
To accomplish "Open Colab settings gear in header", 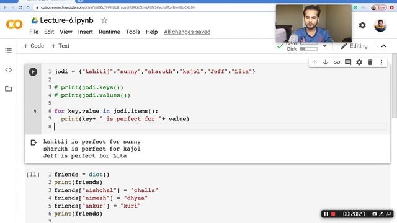I will (x=362, y=25).
